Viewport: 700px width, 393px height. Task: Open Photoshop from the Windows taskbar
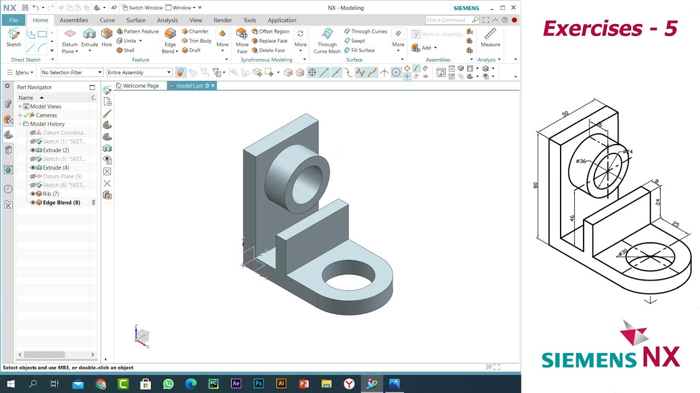click(x=259, y=384)
